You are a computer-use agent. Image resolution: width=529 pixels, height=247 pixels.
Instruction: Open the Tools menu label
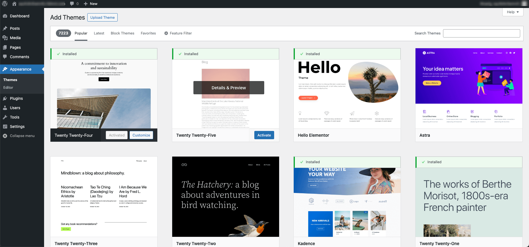click(x=15, y=117)
